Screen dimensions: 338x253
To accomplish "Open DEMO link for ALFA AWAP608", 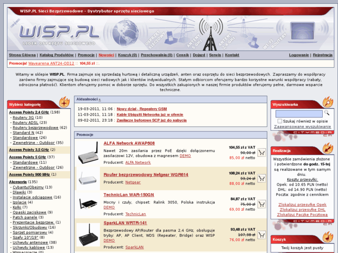I will pos(185,156).
